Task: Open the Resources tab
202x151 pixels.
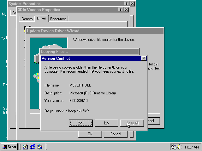Action: pos(58,19)
